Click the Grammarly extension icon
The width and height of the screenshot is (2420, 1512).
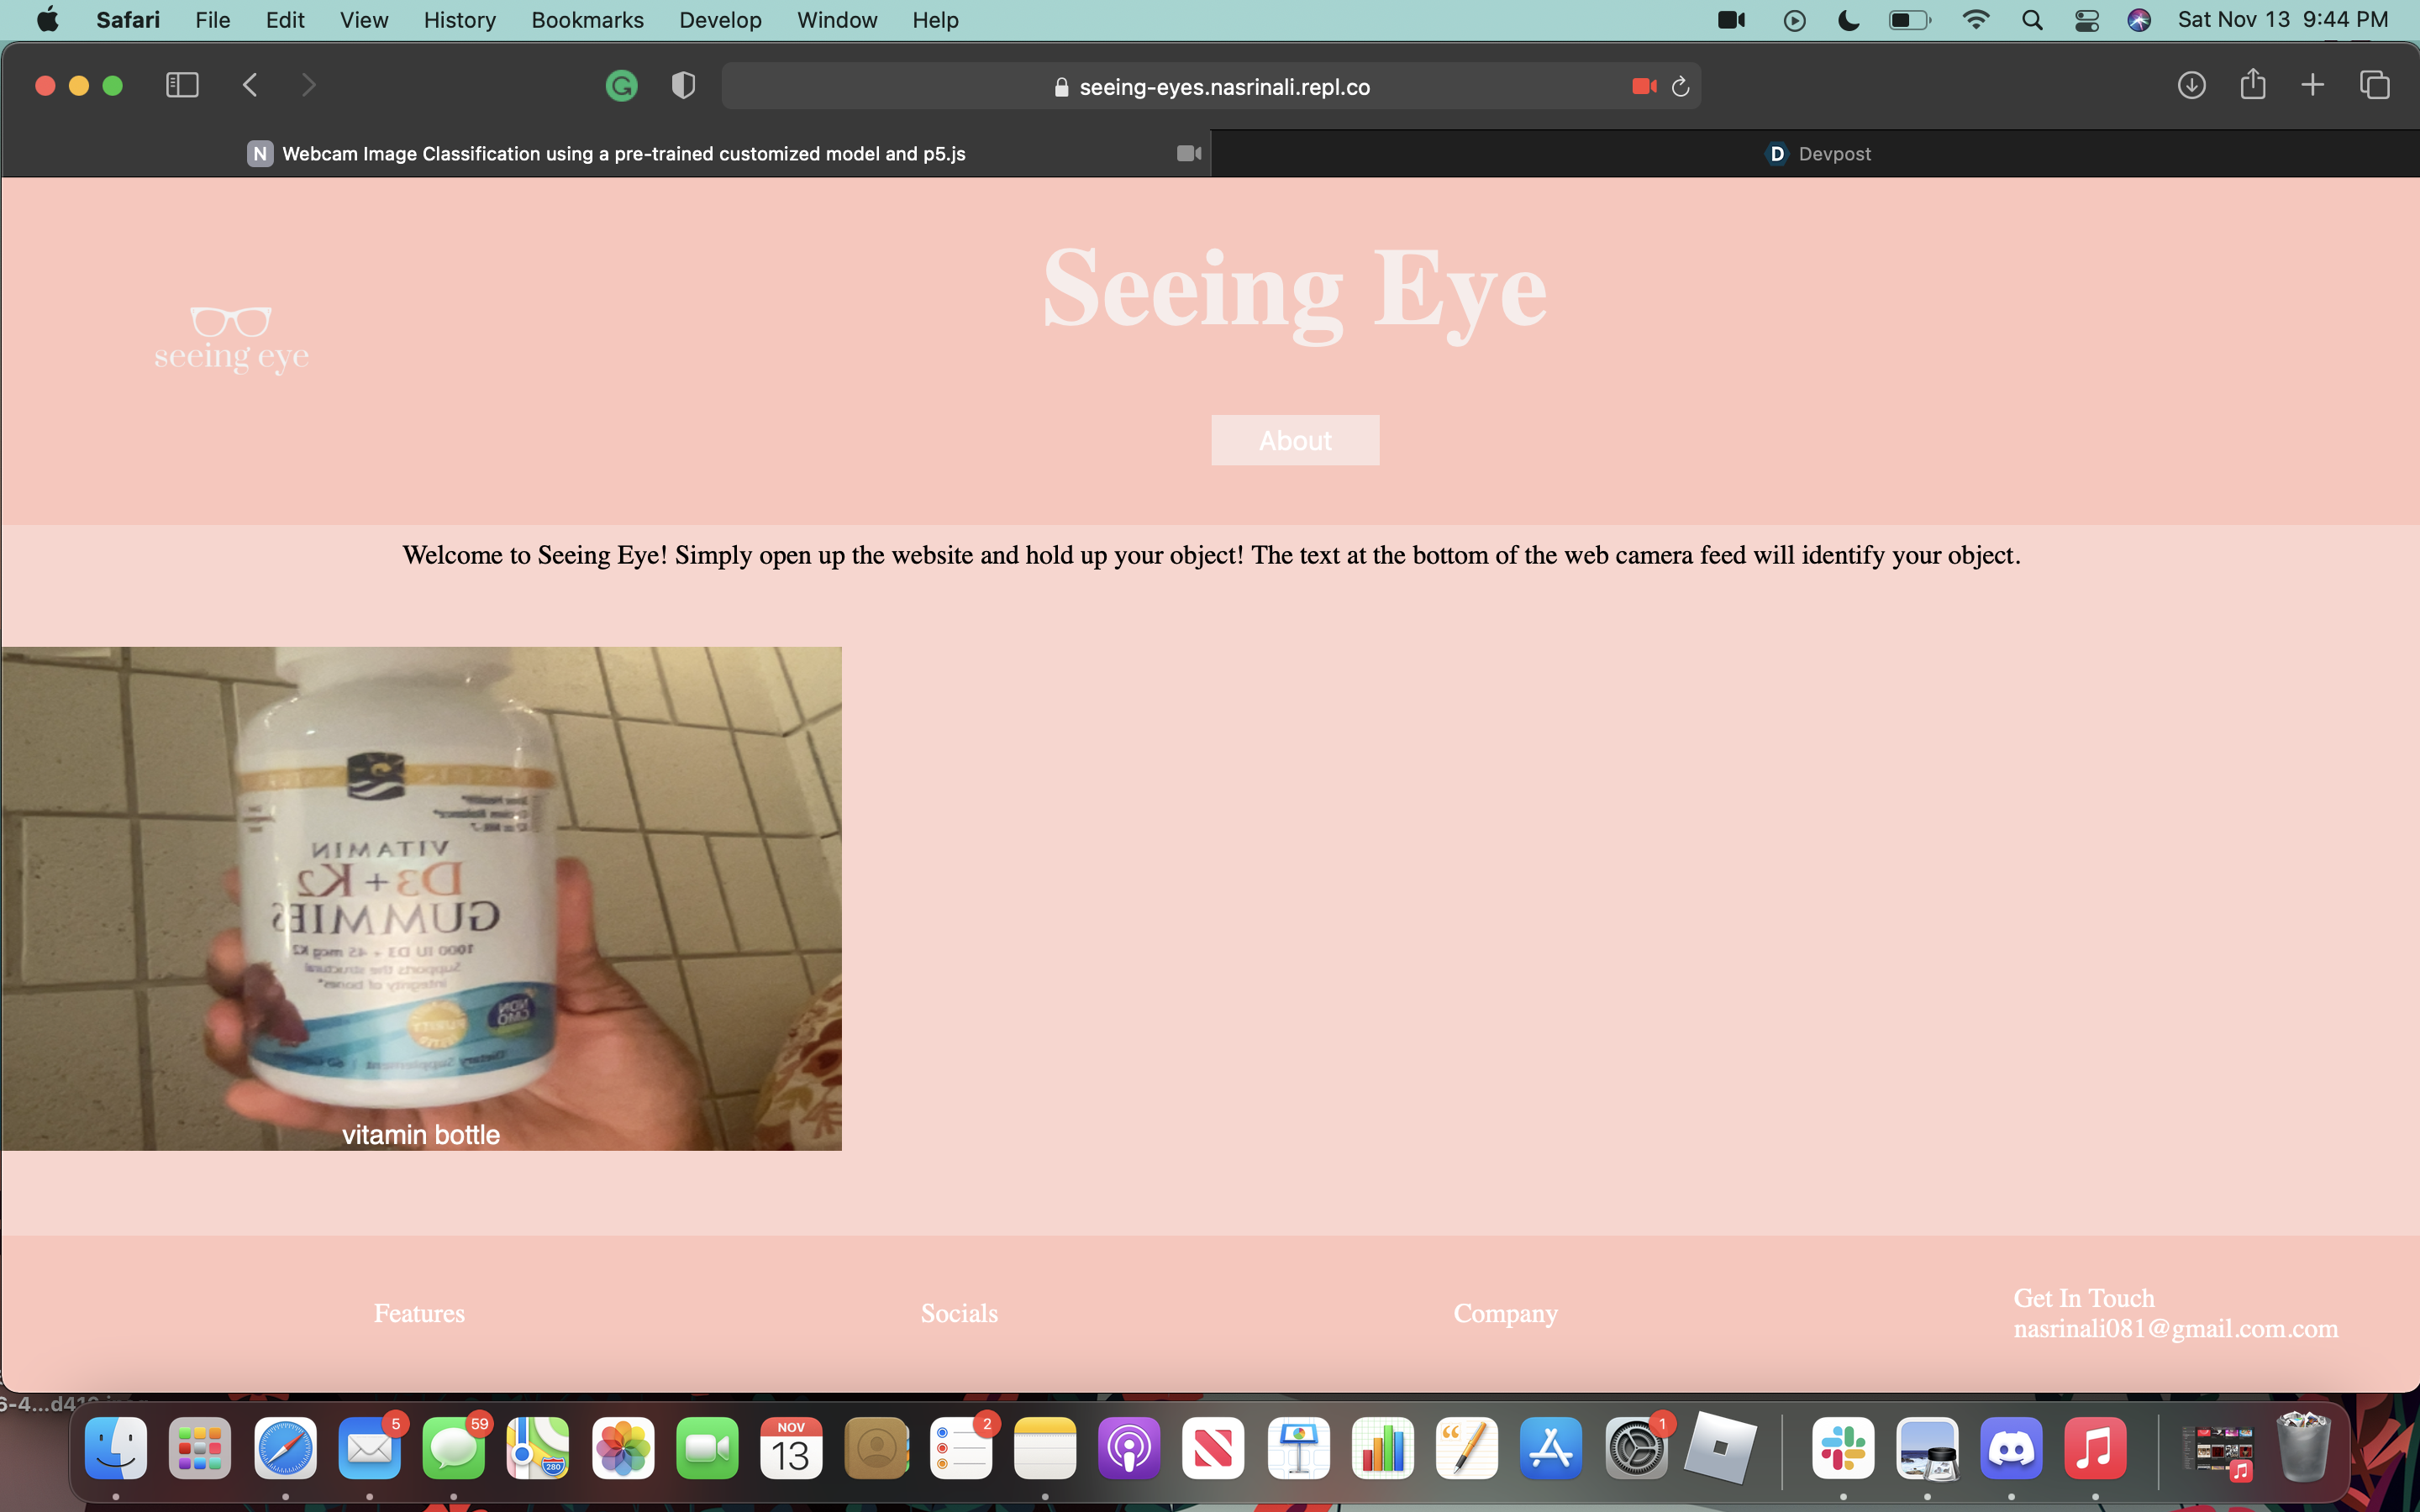click(x=621, y=86)
